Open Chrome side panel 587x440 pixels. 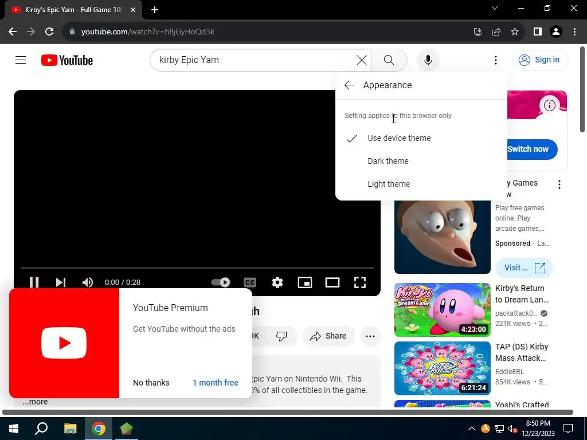coord(538,32)
